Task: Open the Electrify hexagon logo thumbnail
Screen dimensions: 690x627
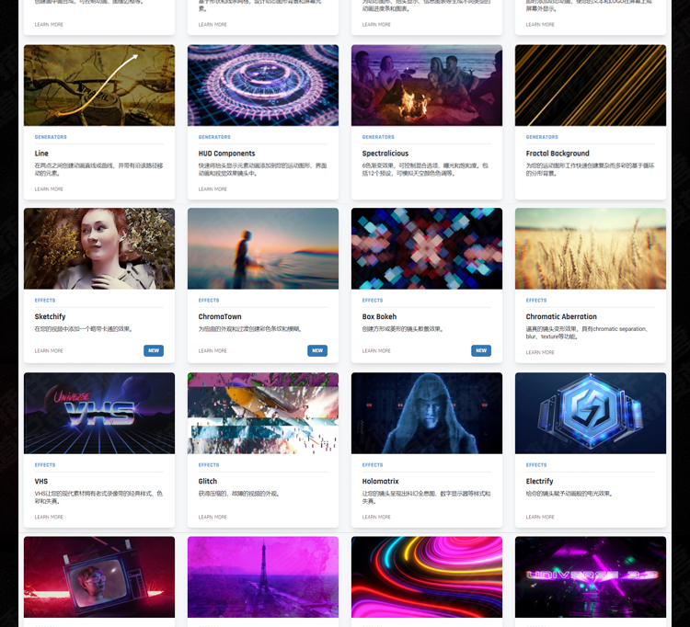Action: 591,414
